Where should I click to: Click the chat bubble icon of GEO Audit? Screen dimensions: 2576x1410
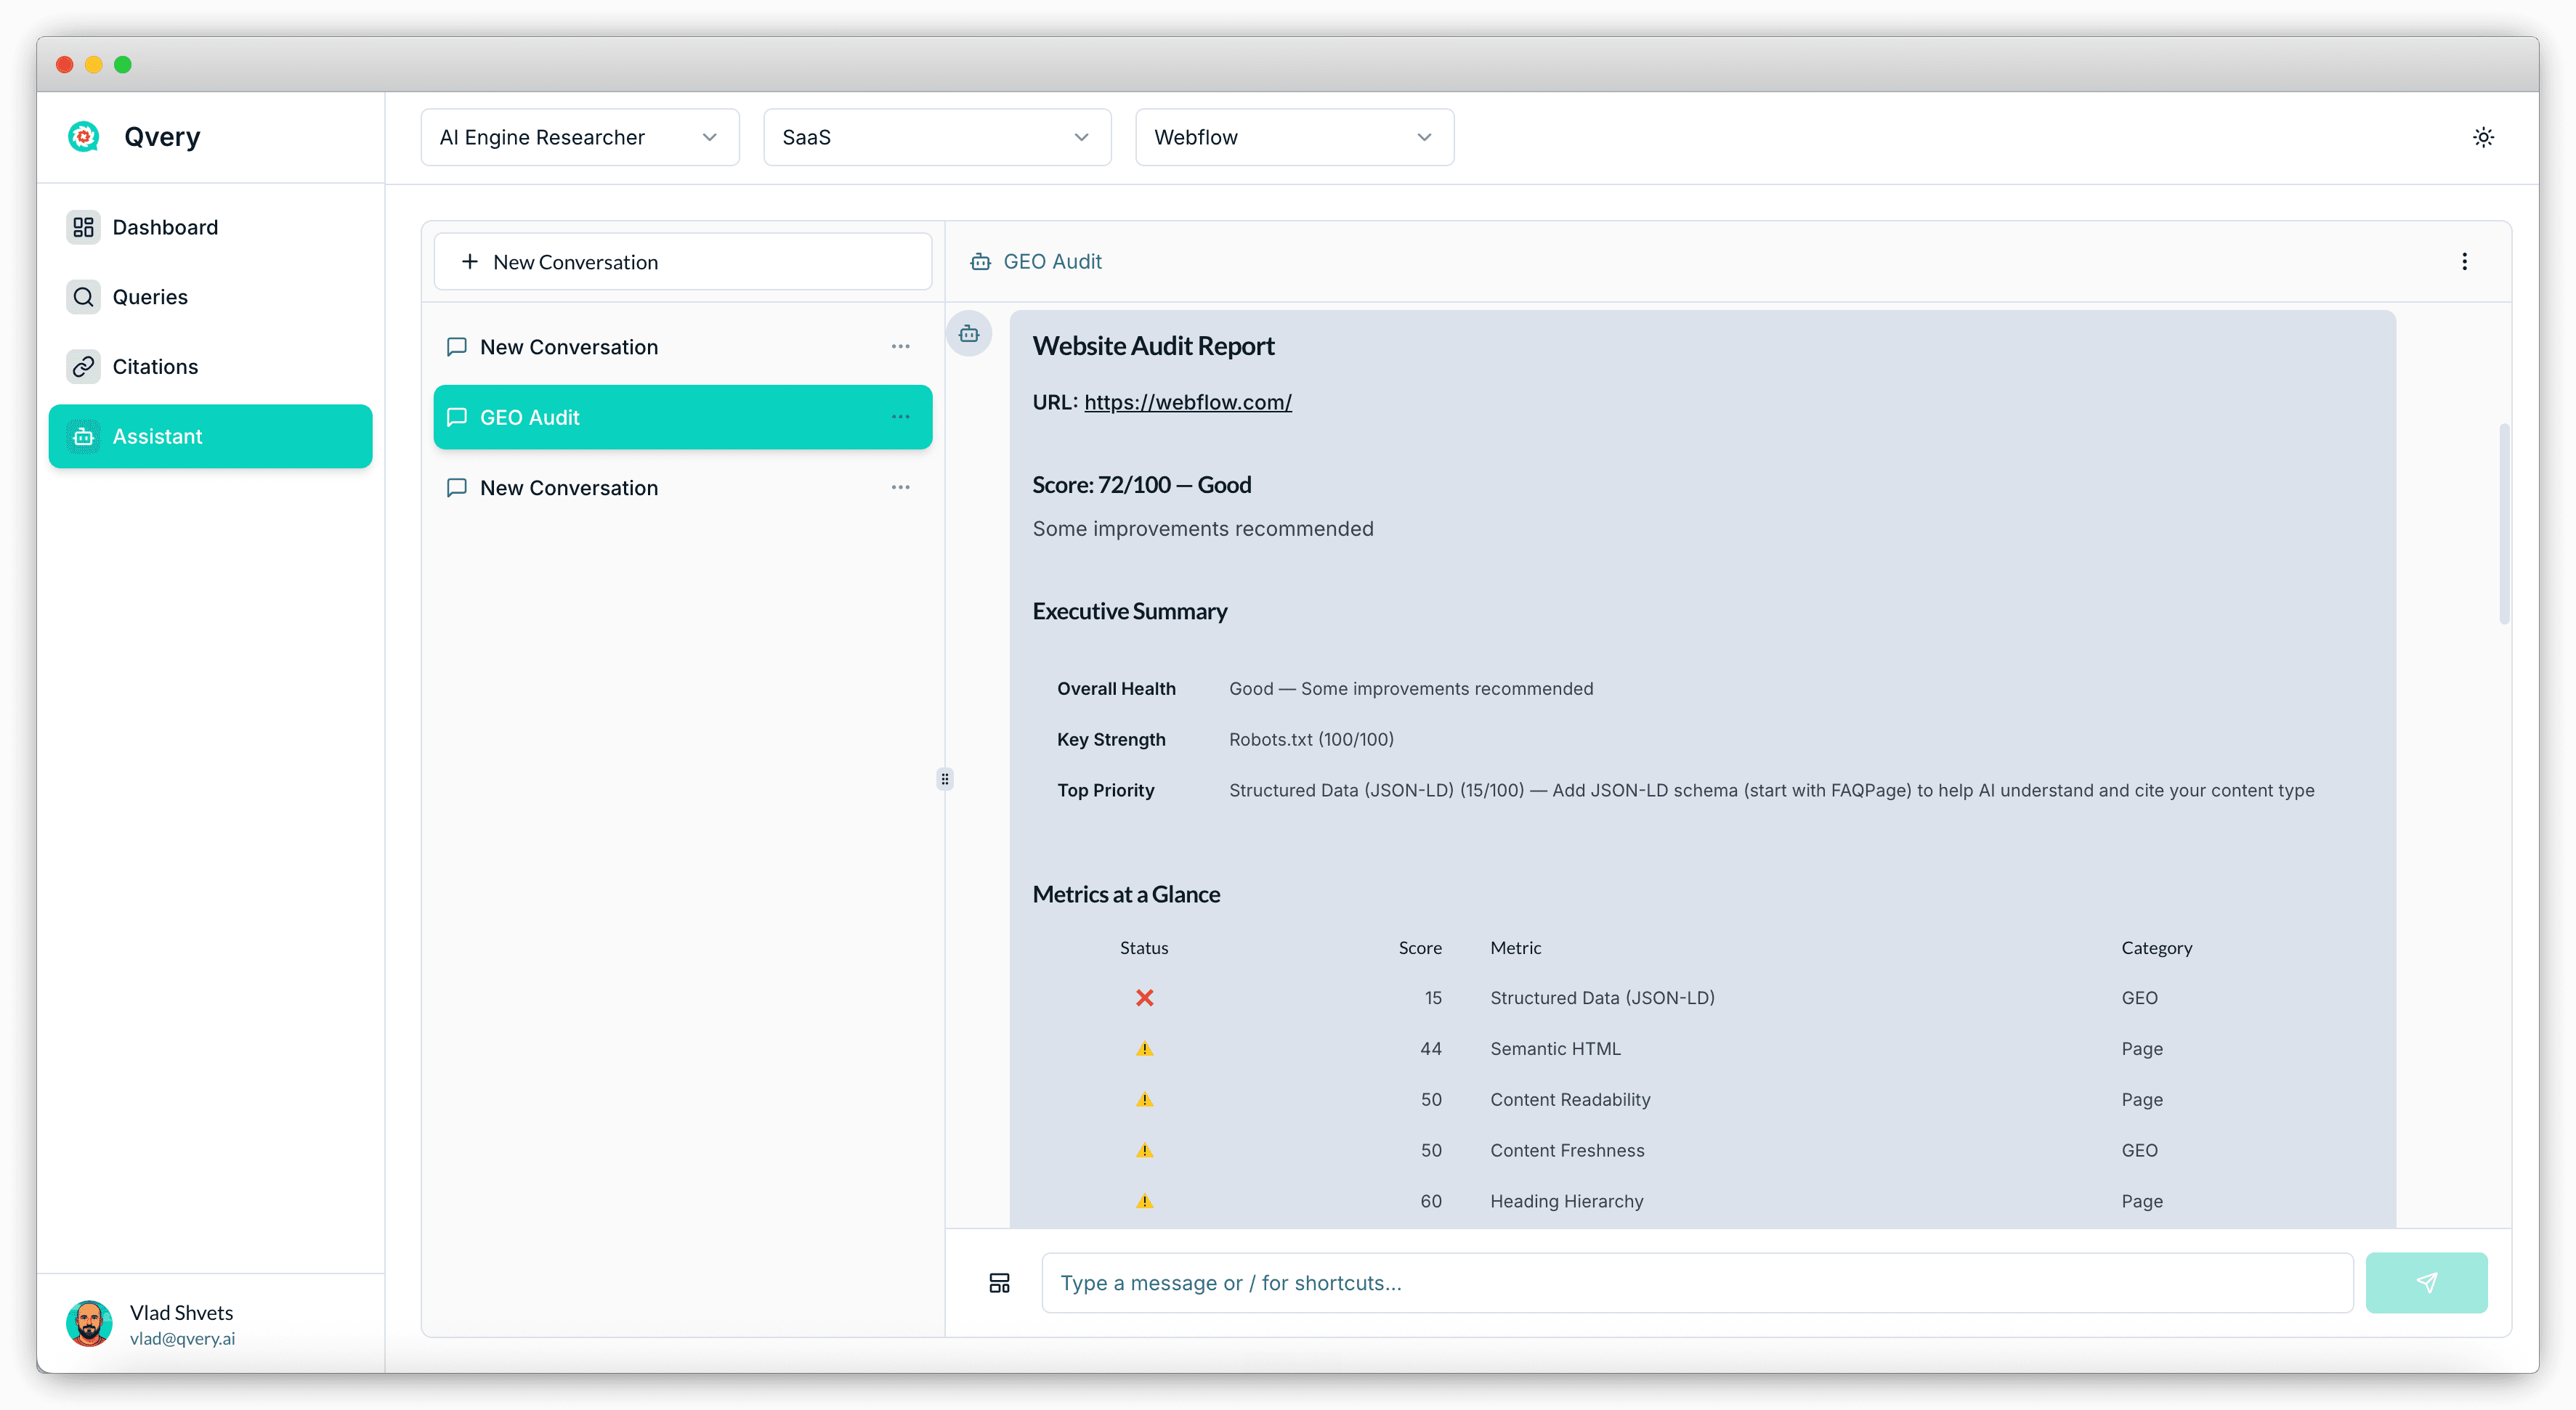click(x=457, y=417)
